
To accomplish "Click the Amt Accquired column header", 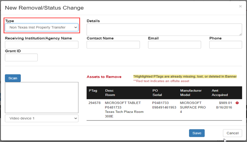I will pos(220,93).
